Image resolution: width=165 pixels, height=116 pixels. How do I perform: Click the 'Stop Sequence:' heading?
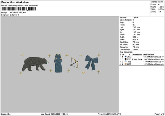(x=126, y=52)
